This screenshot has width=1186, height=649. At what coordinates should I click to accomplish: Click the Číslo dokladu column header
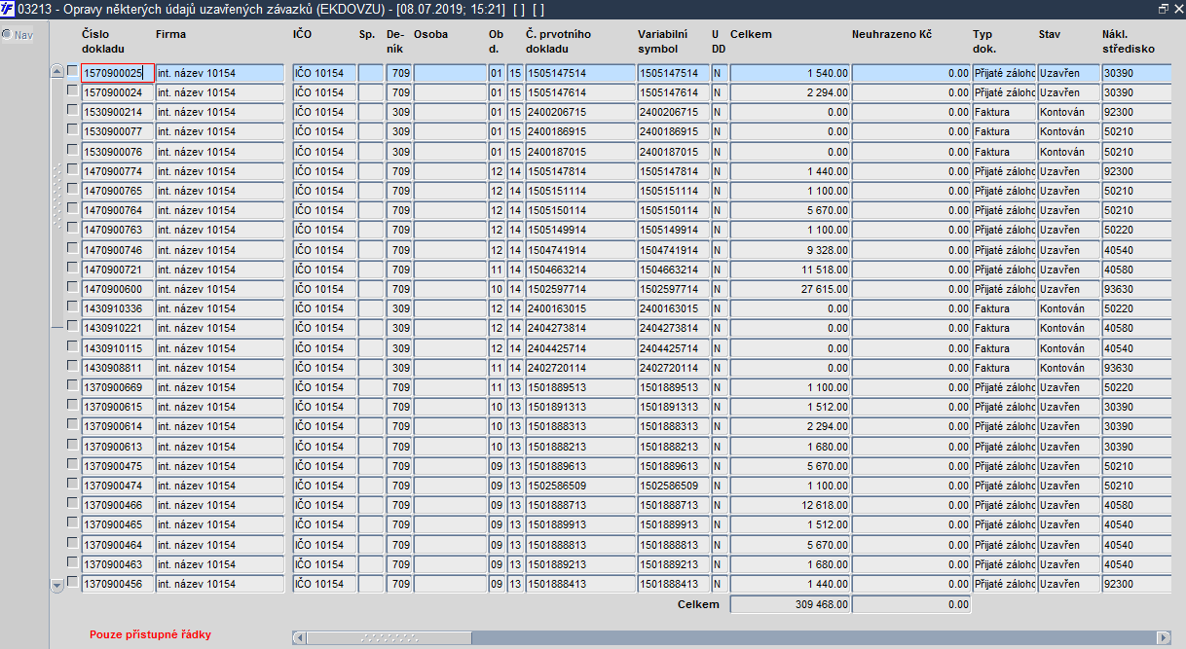(x=104, y=41)
